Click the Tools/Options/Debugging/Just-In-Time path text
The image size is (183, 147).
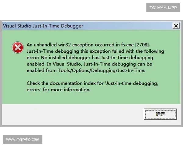[102, 70]
